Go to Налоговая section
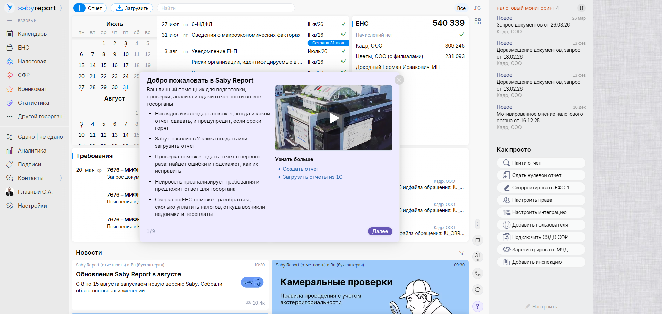Image resolution: width=662 pixels, height=314 pixels. click(32, 61)
